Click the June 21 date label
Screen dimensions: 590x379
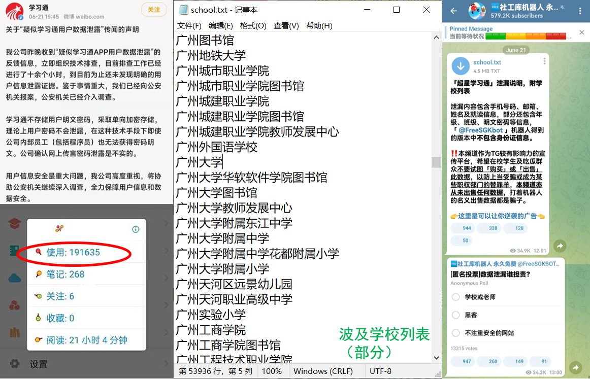pyautogui.click(x=515, y=50)
